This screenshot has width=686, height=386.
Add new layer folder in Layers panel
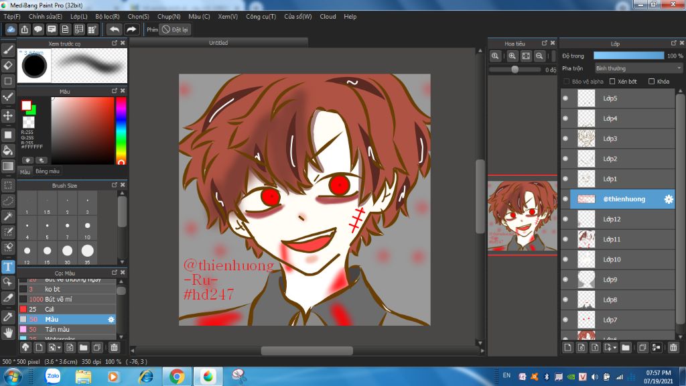point(626,348)
